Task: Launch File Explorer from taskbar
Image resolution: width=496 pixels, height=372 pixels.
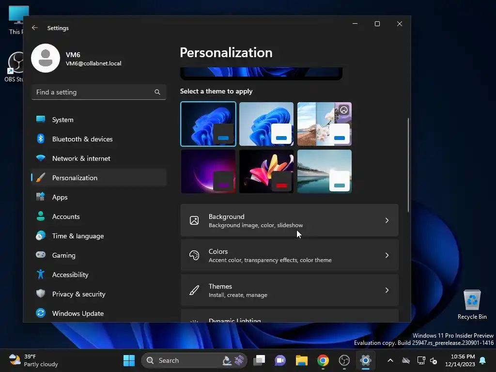Action: coord(301,360)
